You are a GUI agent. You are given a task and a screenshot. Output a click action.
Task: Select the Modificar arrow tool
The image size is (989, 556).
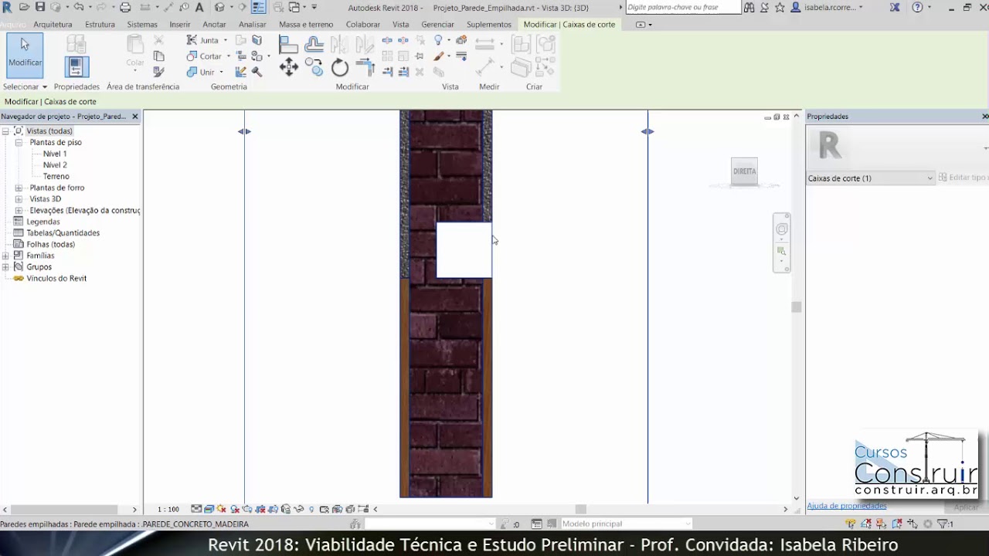point(25,55)
